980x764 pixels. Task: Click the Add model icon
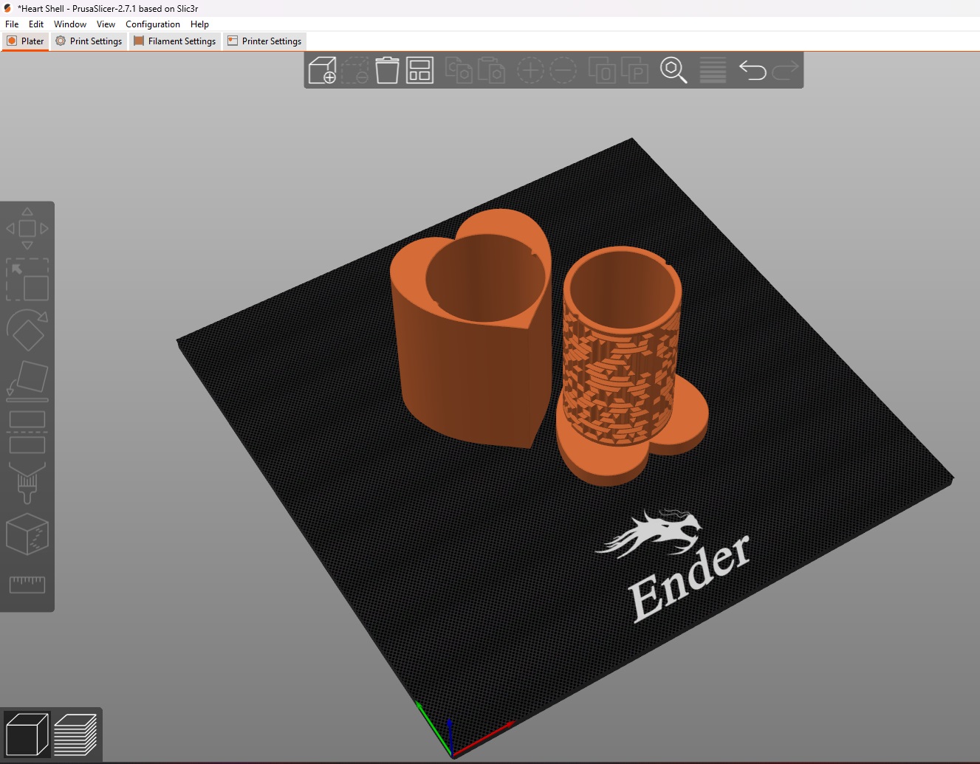[x=322, y=71]
